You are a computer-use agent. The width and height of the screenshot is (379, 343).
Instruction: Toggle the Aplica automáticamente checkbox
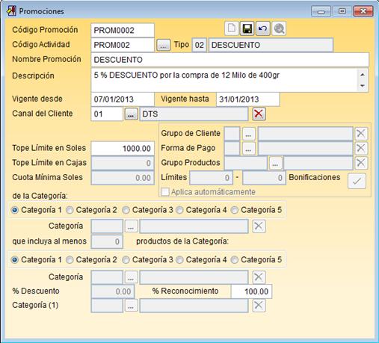[165, 192]
